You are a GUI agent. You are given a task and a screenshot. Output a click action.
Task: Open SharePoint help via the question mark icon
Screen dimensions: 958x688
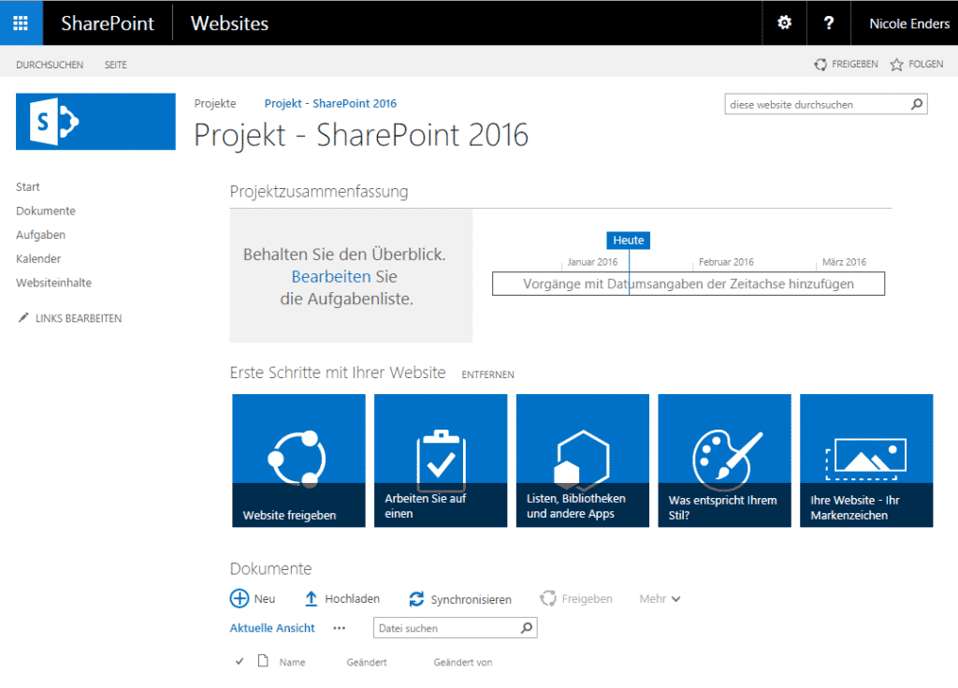[829, 22]
